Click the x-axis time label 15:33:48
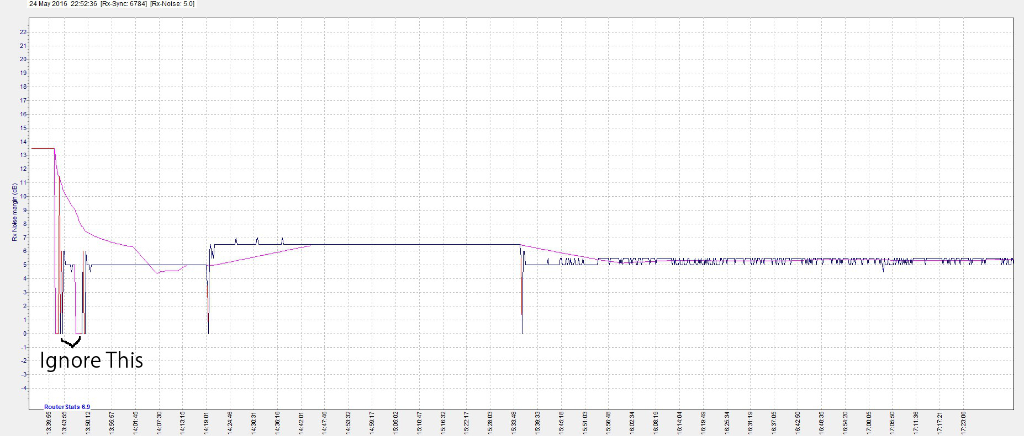This screenshot has height=436, width=1024. 515,423
